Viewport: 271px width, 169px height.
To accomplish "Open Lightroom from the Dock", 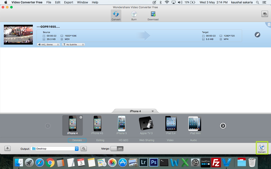I will tap(143, 162).
